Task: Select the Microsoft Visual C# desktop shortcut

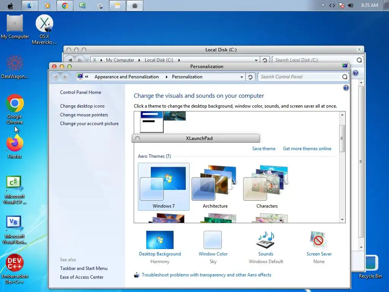Action: (14, 190)
